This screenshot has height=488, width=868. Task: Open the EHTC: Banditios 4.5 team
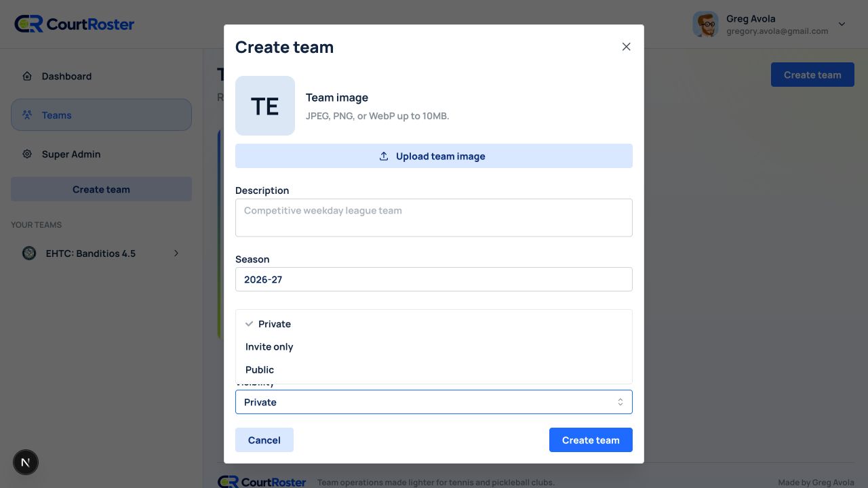pos(101,253)
